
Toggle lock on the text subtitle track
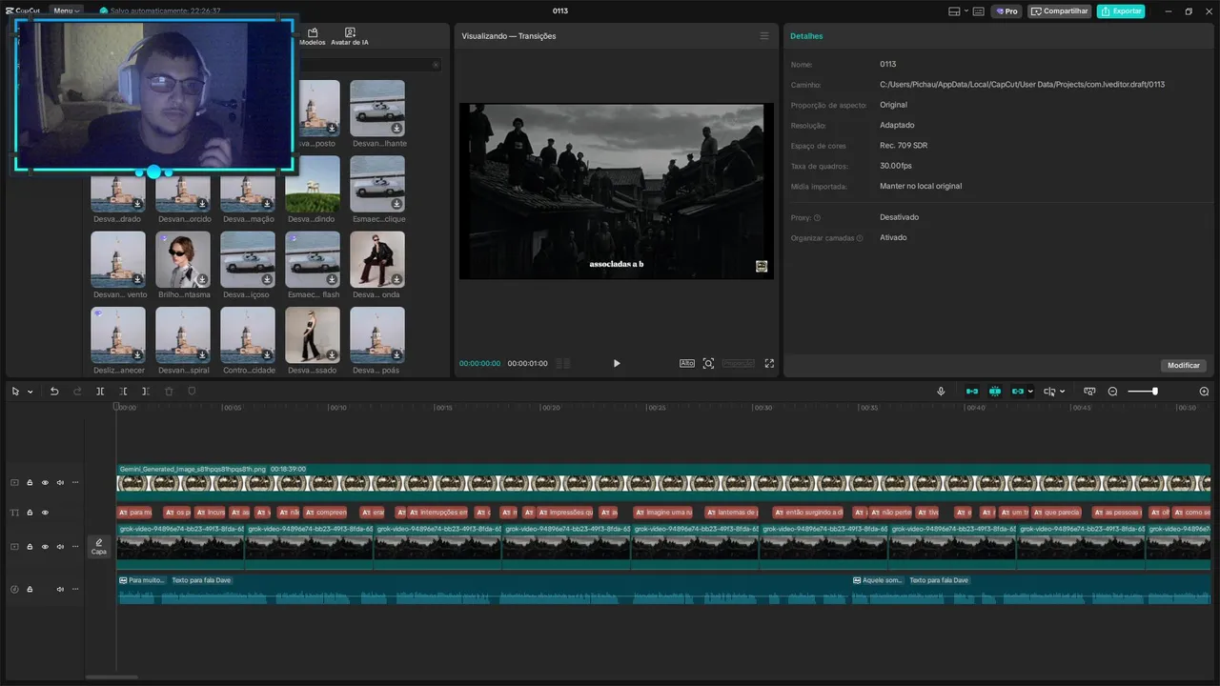30,513
